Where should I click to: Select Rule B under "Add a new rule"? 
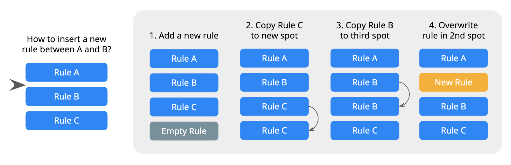[x=184, y=83]
